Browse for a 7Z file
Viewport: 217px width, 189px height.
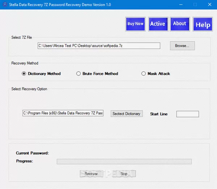(x=182, y=46)
